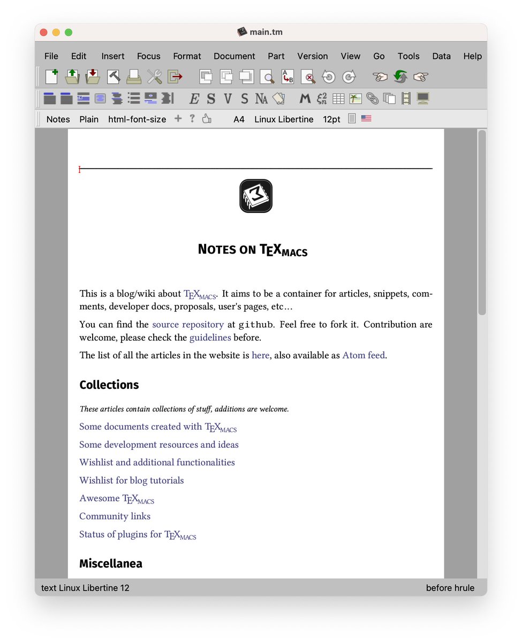Open preferences via the wrench and screwdriver icon
The image size is (522, 642).
(x=155, y=77)
